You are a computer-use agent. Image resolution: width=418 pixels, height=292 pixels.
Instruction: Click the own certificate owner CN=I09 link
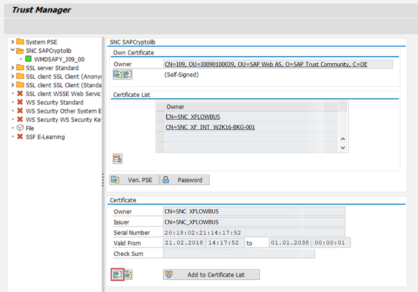coord(266,64)
